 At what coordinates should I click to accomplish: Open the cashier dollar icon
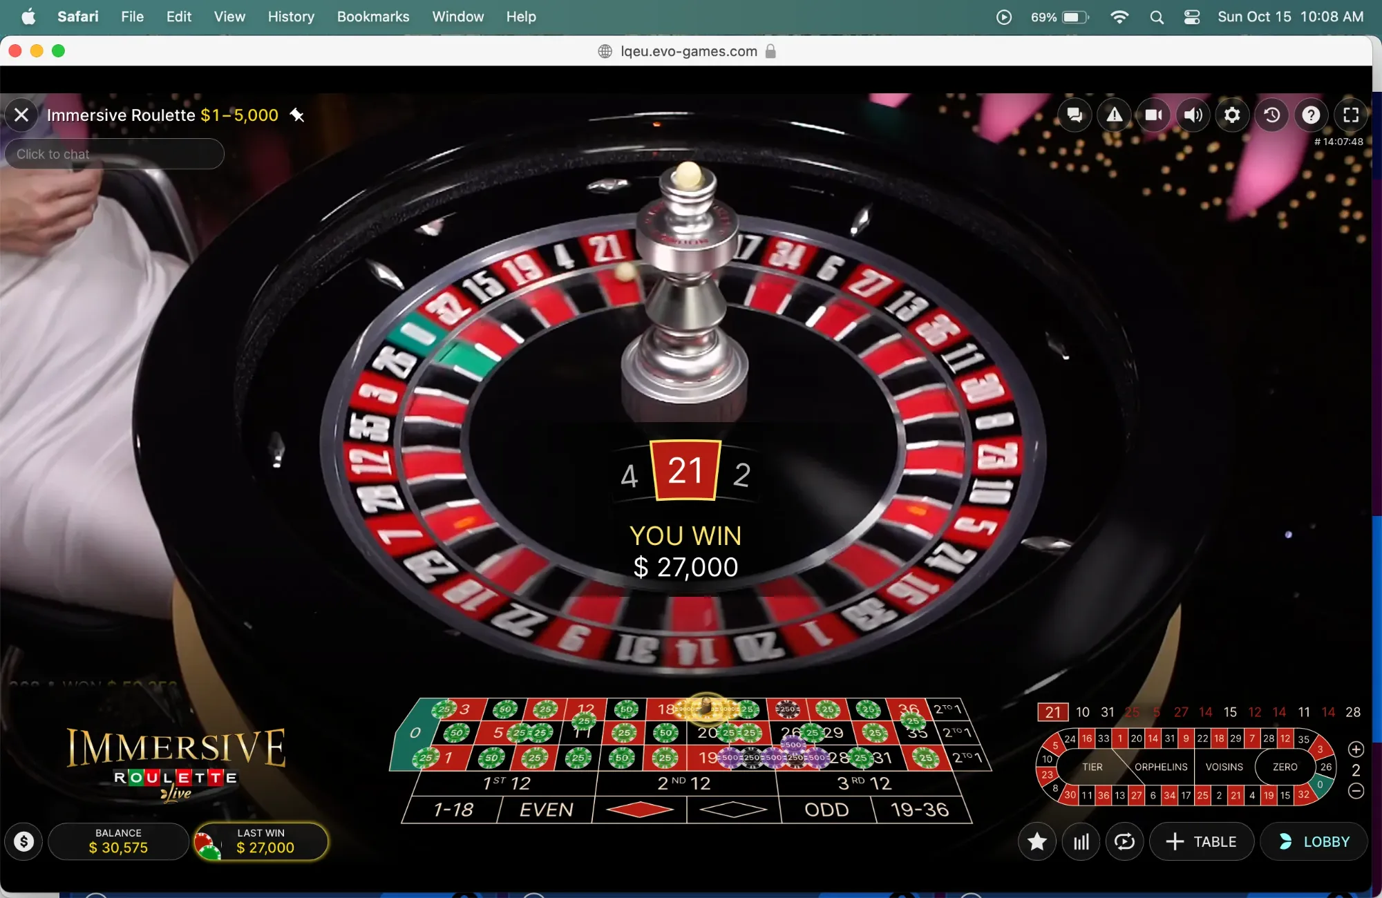point(24,841)
